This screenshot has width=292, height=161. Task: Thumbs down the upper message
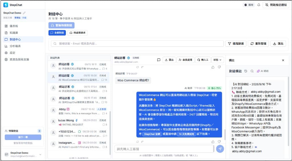point(219,67)
